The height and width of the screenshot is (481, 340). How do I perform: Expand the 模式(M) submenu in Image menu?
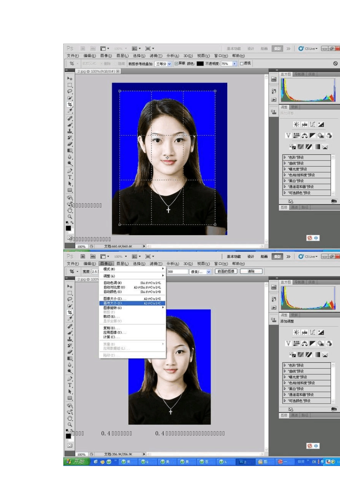(132, 269)
